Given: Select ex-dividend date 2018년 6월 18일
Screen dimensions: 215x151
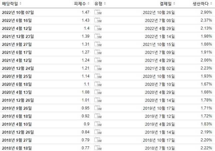Looking at the screenshot, I should 17,148.
